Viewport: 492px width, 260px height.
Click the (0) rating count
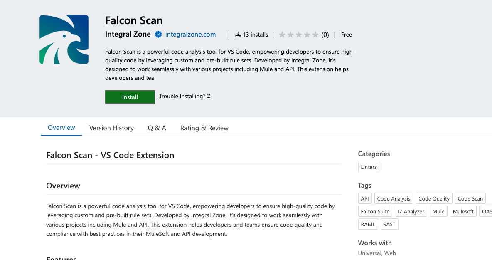(x=325, y=35)
